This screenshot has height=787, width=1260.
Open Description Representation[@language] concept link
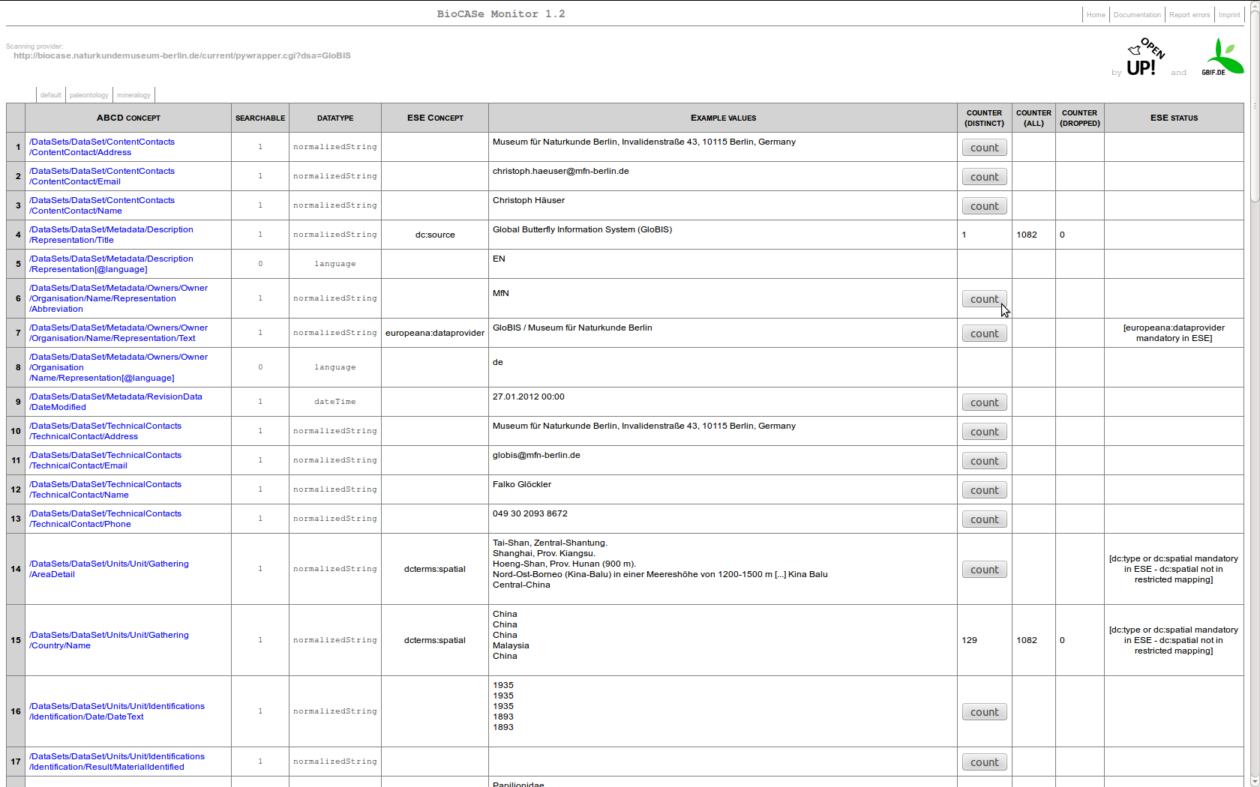point(111,264)
